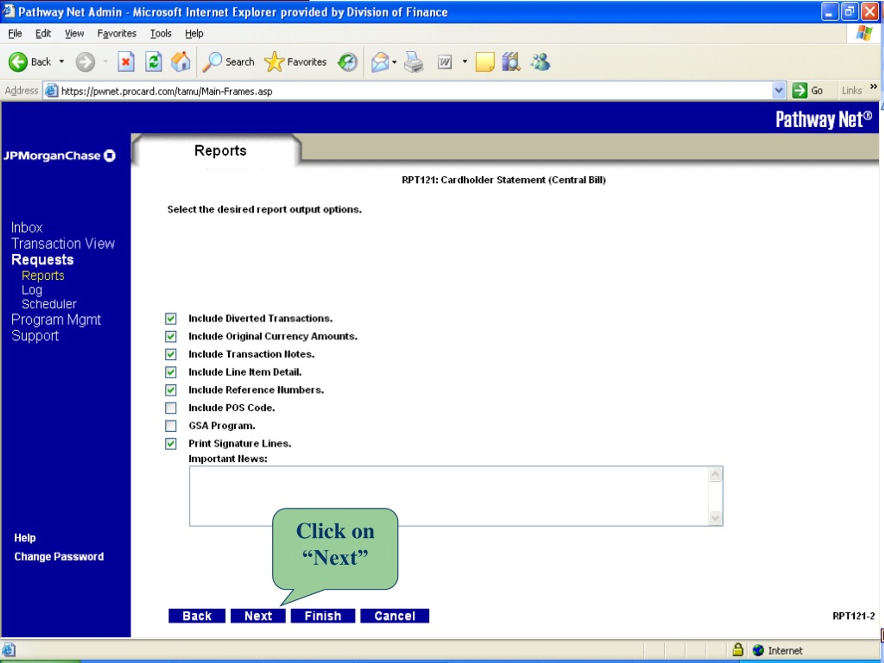Check the GSA Program option
The image size is (884, 663).
(x=171, y=426)
